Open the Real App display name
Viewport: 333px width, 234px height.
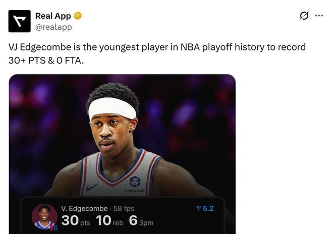53,16
